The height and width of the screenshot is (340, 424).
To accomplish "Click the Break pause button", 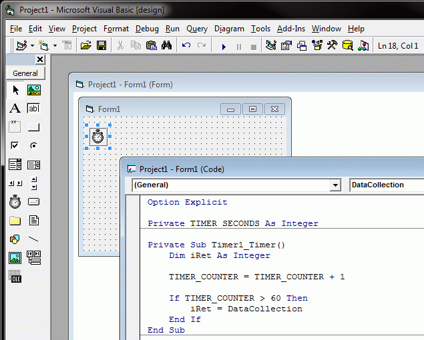I will (239, 47).
